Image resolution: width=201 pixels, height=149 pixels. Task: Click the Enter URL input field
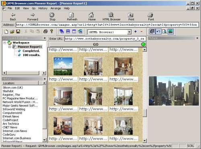point(105,39)
